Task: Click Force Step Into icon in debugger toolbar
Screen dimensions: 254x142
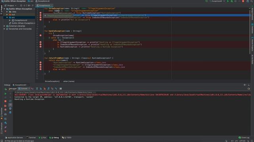Action: 44,89
